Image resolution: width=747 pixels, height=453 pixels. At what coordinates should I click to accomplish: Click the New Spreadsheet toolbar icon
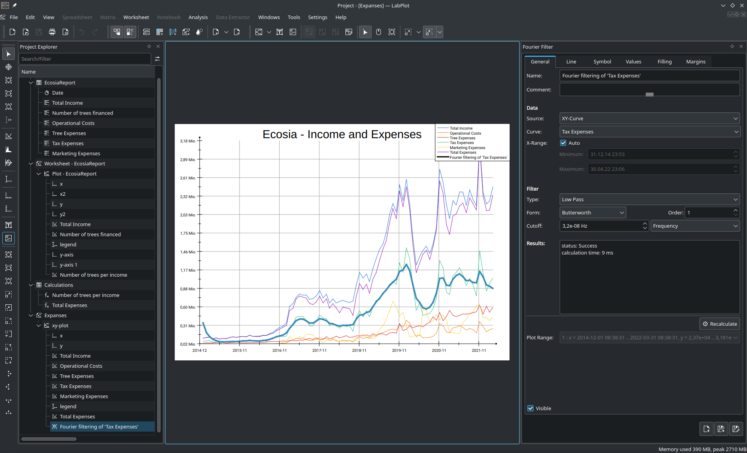[x=159, y=32]
